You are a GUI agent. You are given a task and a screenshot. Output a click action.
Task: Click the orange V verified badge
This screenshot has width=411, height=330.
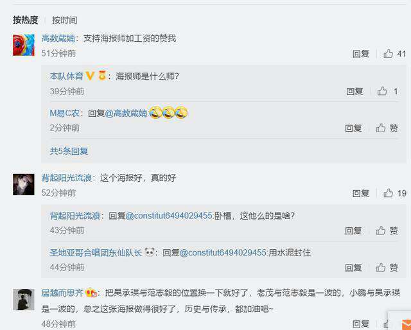(90, 76)
